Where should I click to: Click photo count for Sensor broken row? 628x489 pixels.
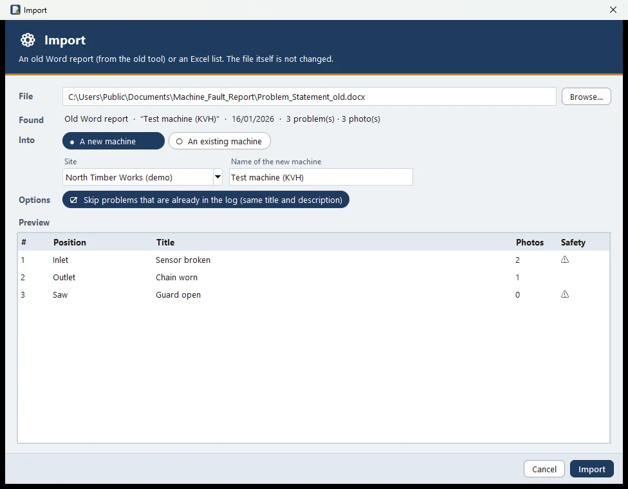pyautogui.click(x=517, y=260)
